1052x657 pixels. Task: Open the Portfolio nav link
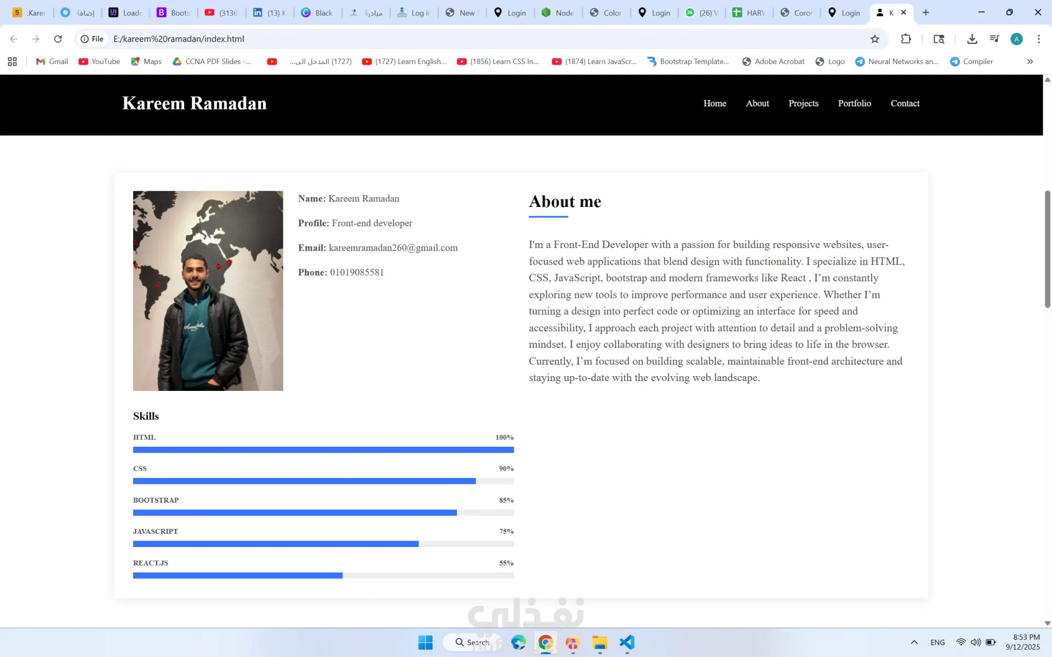coord(854,103)
